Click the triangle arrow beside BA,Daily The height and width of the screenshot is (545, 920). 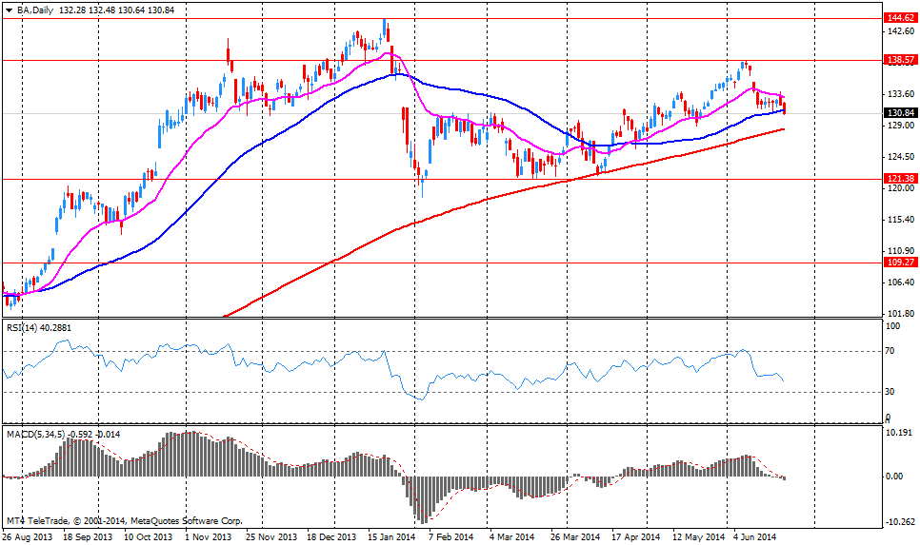(9, 8)
